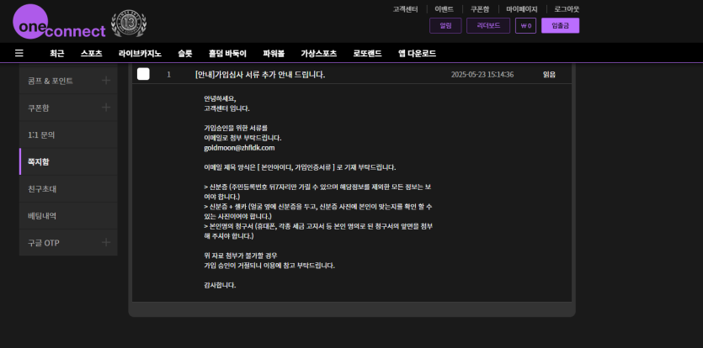Click the closing line 감사합니다.
The width and height of the screenshot is (703, 348).
220,285
